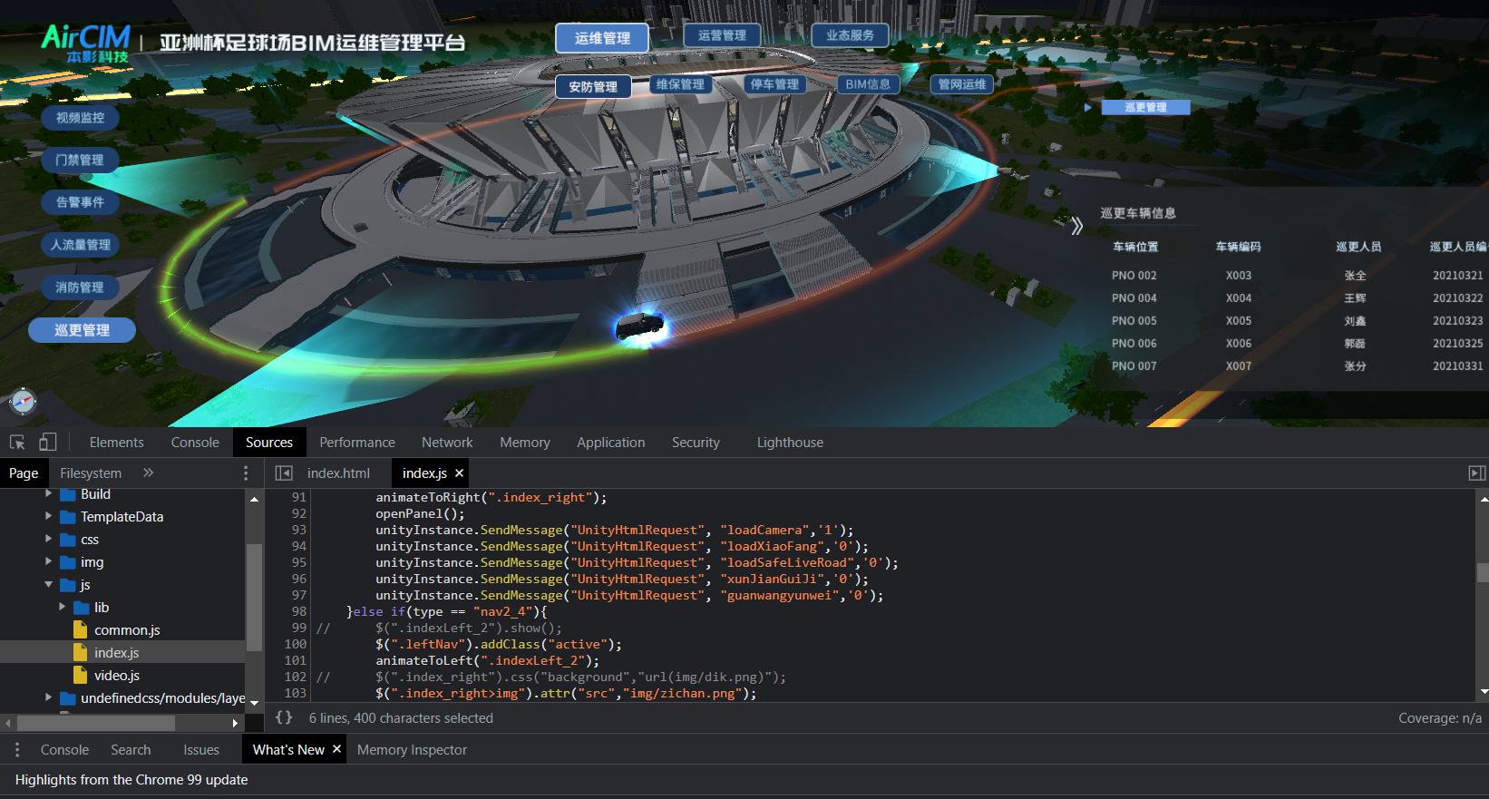Click the 运维管理 top navigation button

(x=603, y=38)
